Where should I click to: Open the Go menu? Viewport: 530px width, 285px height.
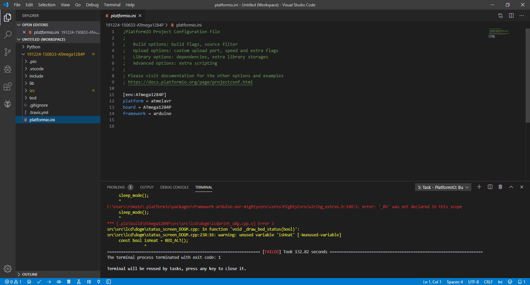tap(78, 5)
